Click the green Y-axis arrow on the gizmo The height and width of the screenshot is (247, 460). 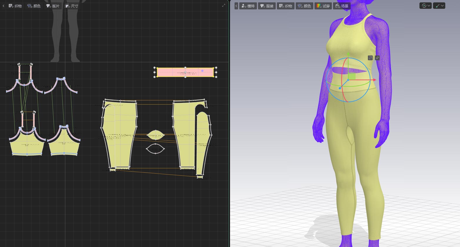click(x=348, y=54)
